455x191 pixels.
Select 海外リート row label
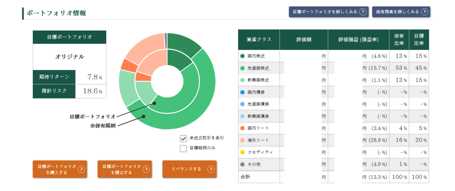point(259,140)
